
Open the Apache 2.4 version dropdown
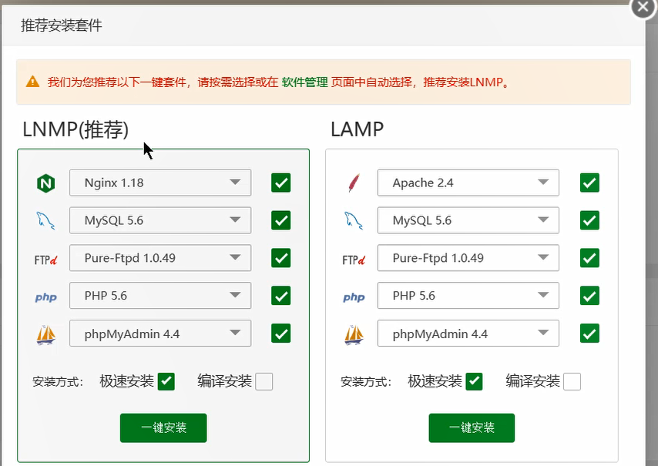tap(468, 183)
